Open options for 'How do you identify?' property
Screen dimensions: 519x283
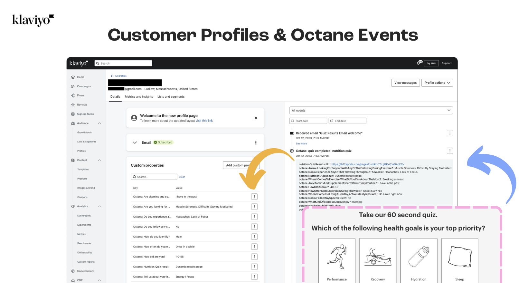pyautogui.click(x=254, y=237)
